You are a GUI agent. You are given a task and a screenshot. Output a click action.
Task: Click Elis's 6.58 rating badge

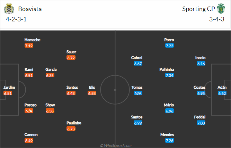click(x=92, y=93)
